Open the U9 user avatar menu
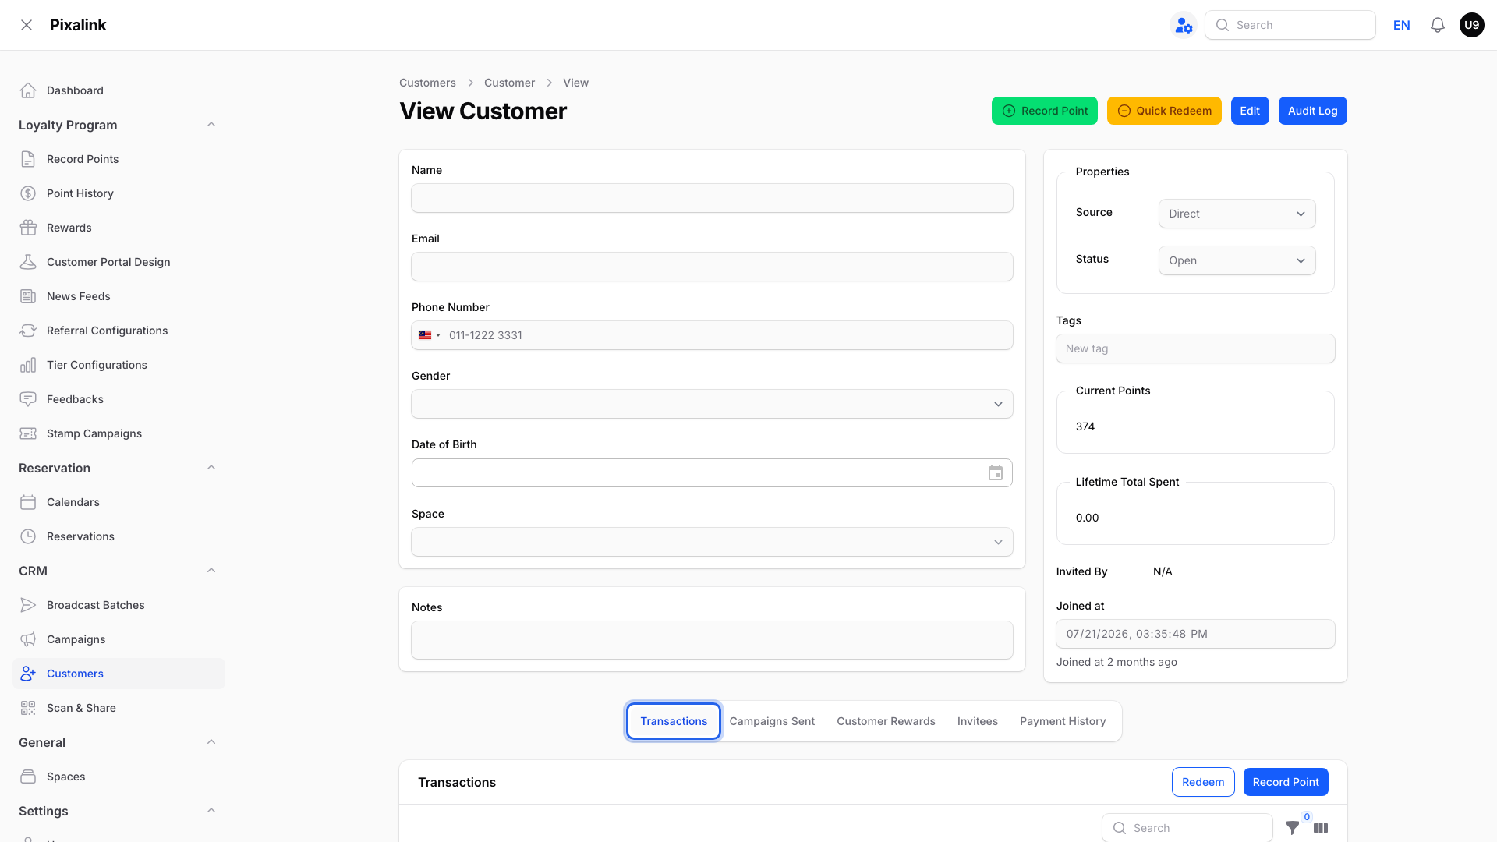 1472,25
